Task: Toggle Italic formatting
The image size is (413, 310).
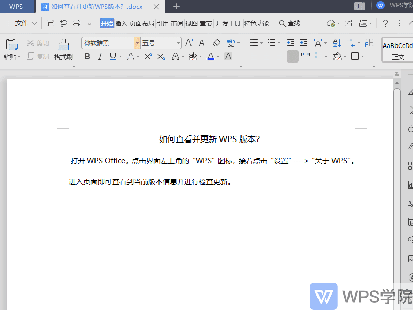Action: [100, 56]
